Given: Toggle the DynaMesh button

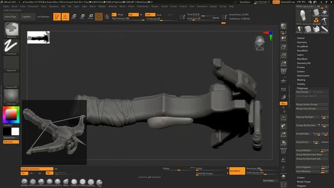Looking at the screenshot, I should click(237, 171).
